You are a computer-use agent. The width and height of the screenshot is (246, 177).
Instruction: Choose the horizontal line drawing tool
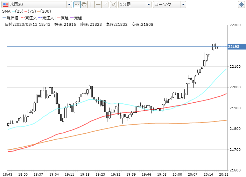[98, 5]
